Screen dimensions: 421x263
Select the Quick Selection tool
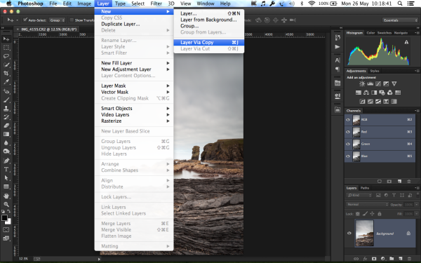[6, 65]
